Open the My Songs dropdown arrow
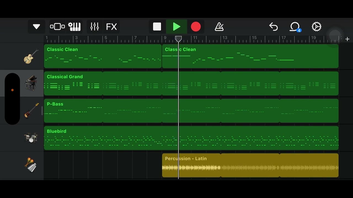353x198 pixels. 36,27
